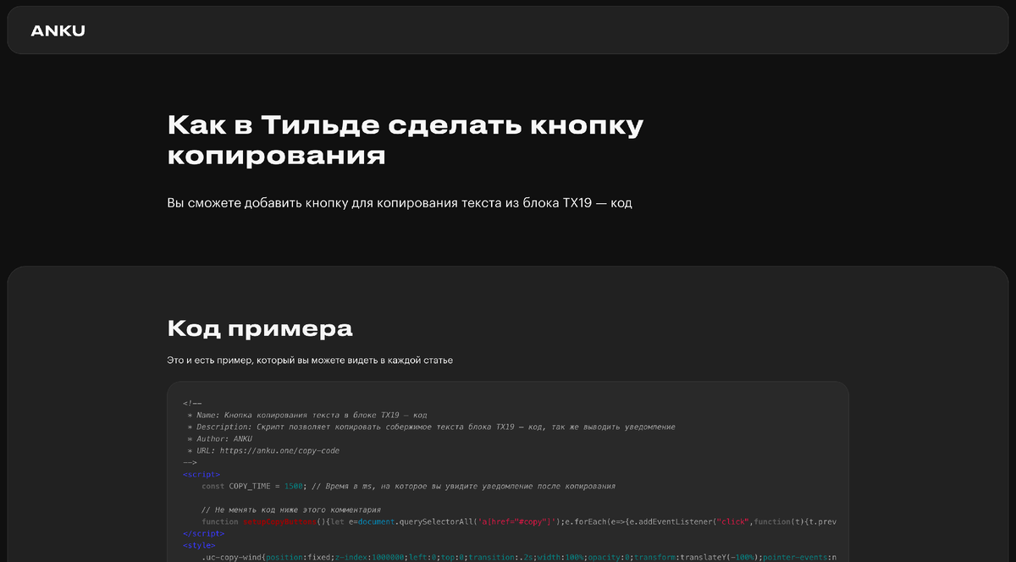
Task: Click the heading 'Как в Тильде сделать кнопку копирования'
Action: coord(406,140)
